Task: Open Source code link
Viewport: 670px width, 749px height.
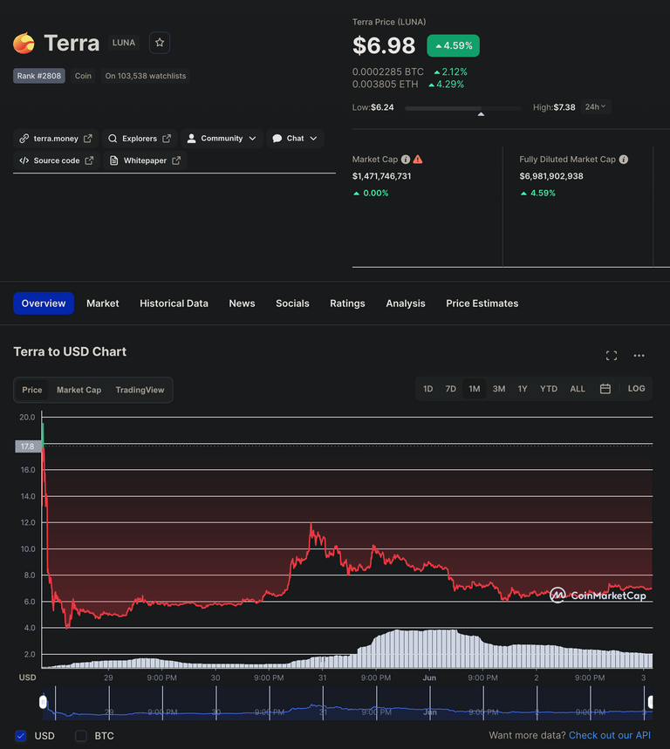Action: 57,160
